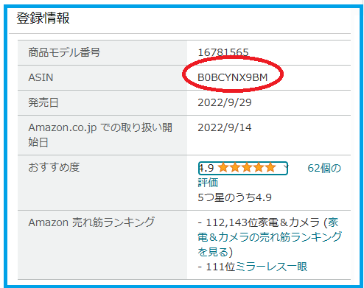The height and width of the screenshot is (288, 364).
Task: Open the 家電＆カメラの売れ筋ランキングを見る link
Action: pos(270,237)
